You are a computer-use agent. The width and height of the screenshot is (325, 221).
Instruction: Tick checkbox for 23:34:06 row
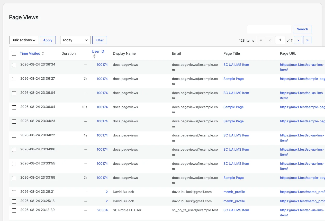coord(14,150)
